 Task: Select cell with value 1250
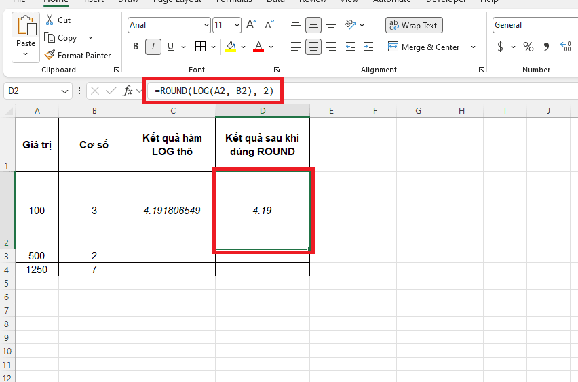(x=37, y=270)
